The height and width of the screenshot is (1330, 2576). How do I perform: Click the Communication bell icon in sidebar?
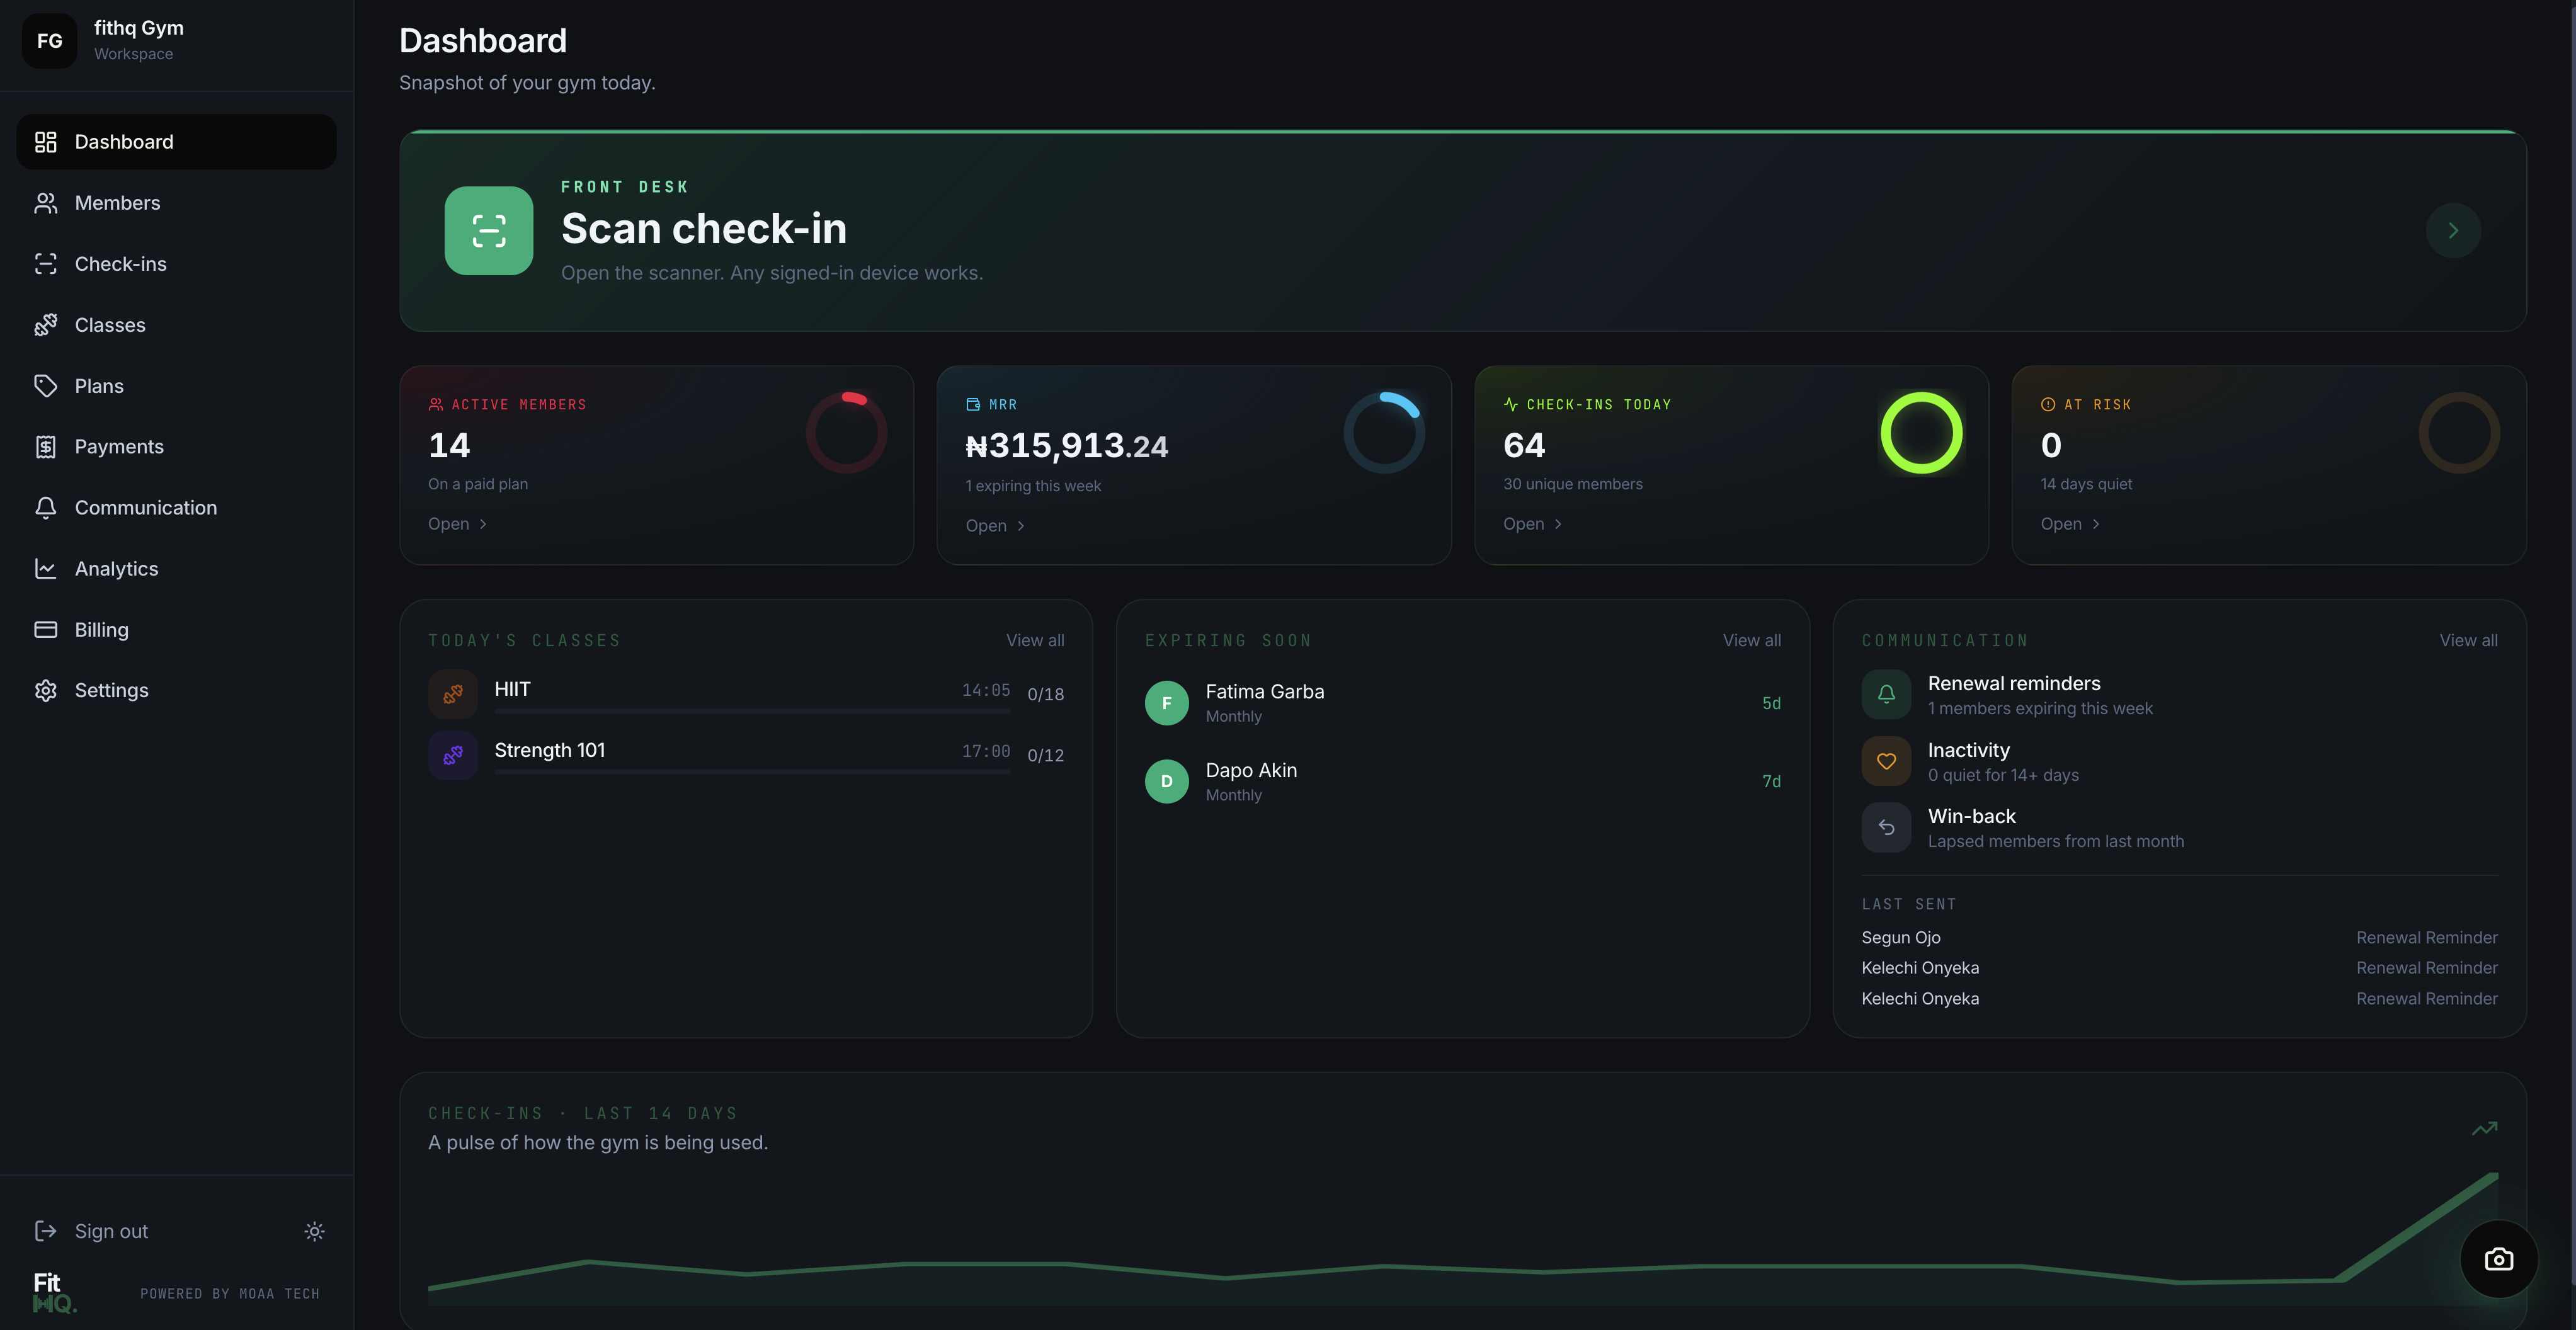(x=45, y=508)
